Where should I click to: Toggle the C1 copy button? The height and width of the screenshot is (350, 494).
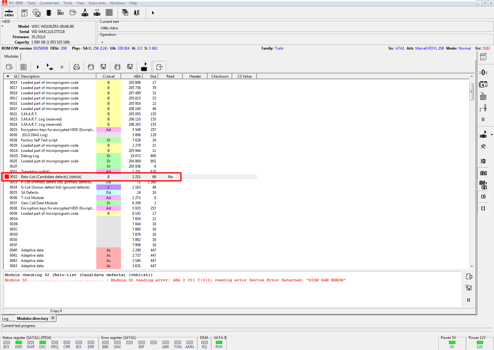click(x=483, y=208)
